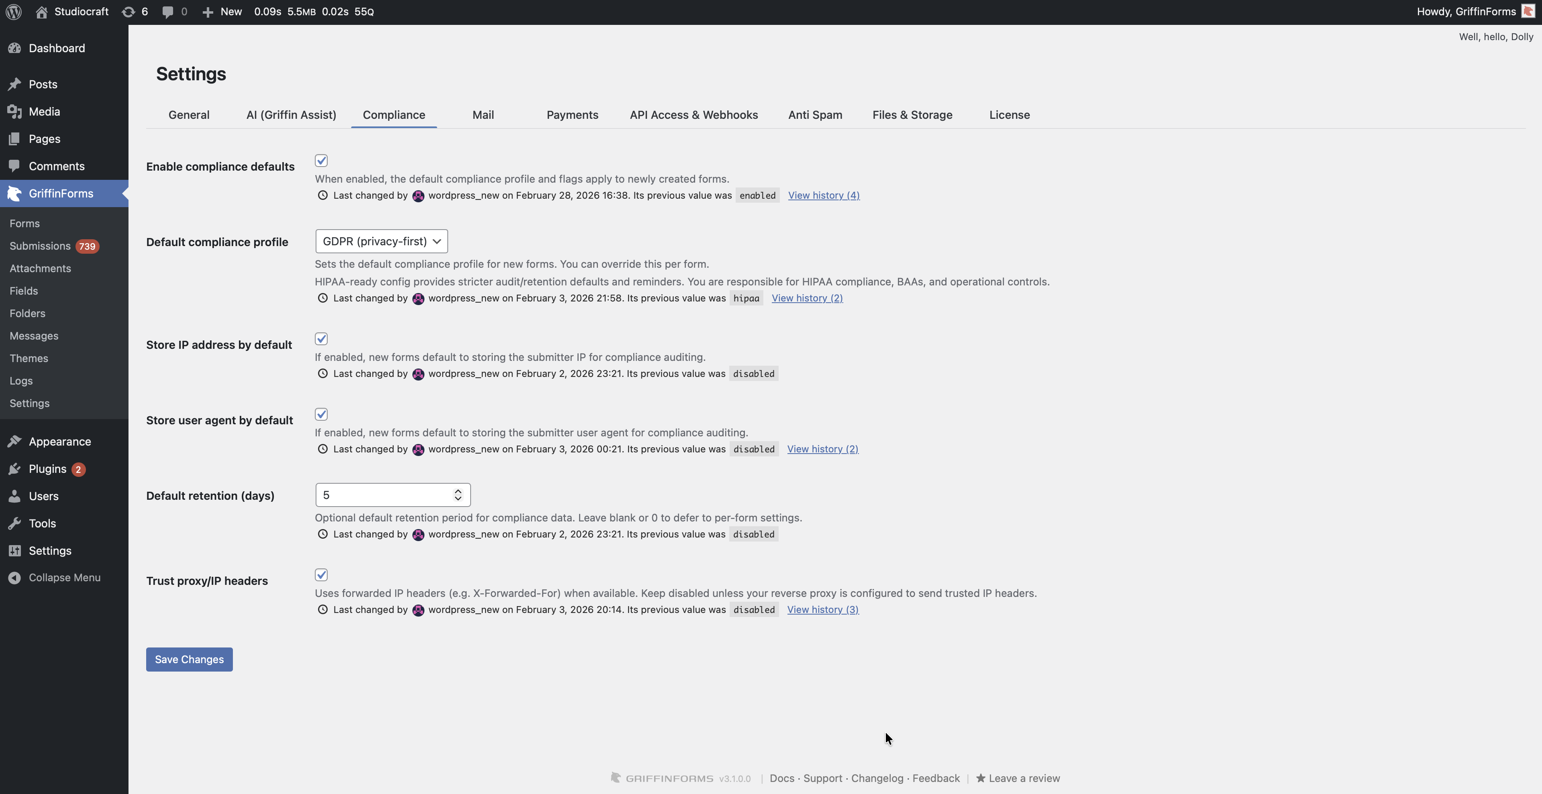Screen dimensions: 1542x794
Task: Click the Appearance paintbrush icon
Action: (x=15, y=442)
